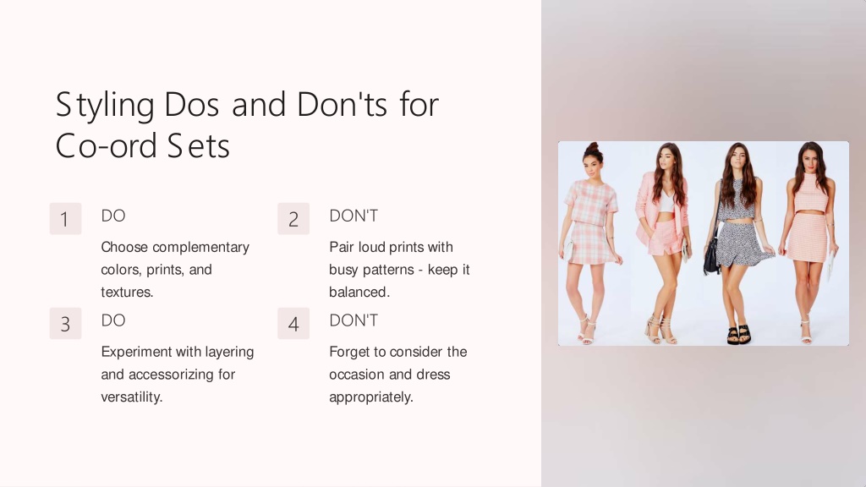This screenshot has width=866, height=487.
Task: Click the number 3 box
Action: pyautogui.click(x=65, y=324)
